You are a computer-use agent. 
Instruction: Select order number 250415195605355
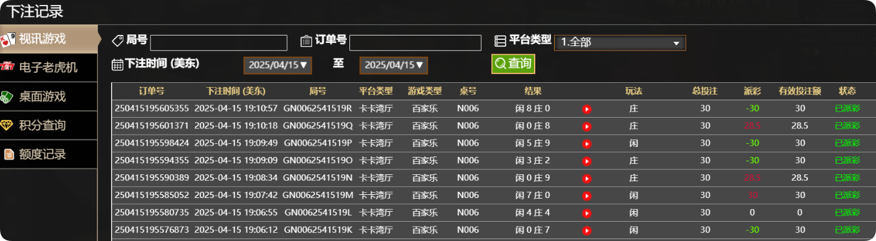(x=152, y=108)
